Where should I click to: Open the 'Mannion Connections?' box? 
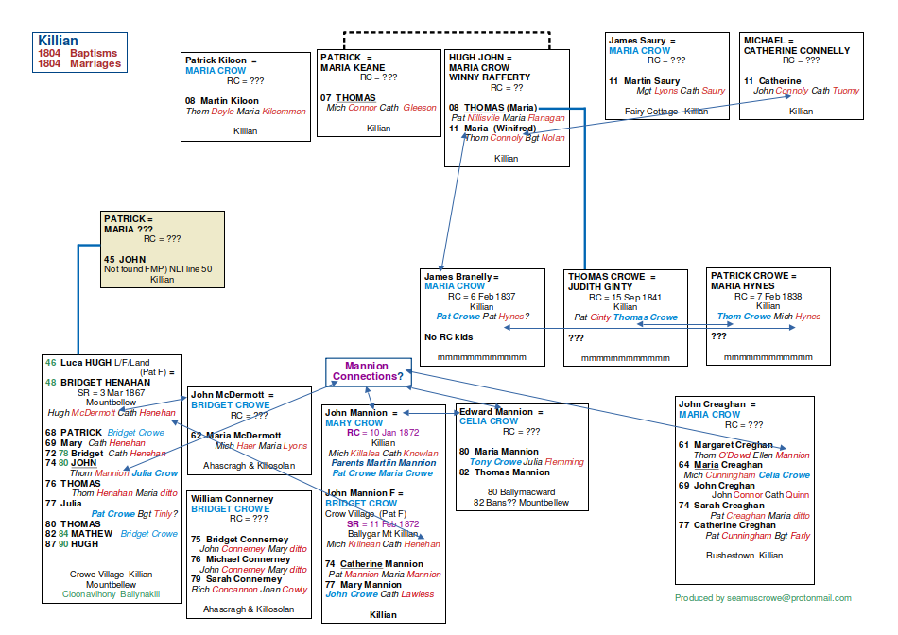click(367, 371)
